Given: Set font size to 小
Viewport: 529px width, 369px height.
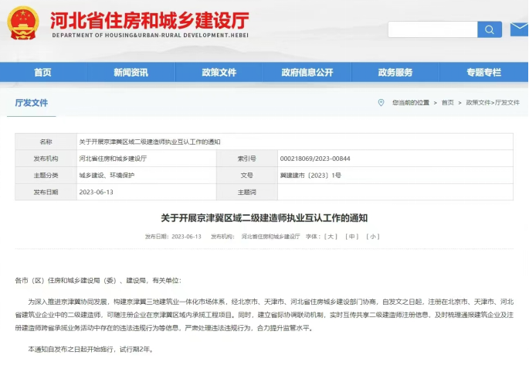Looking at the screenshot, I should pyautogui.click(x=373, y=237).
